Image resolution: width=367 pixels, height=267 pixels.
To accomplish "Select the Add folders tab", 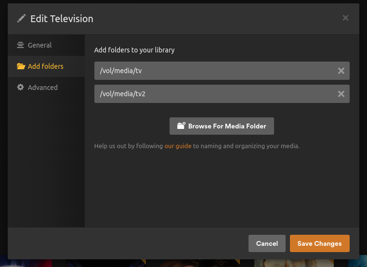I will 45,66.
